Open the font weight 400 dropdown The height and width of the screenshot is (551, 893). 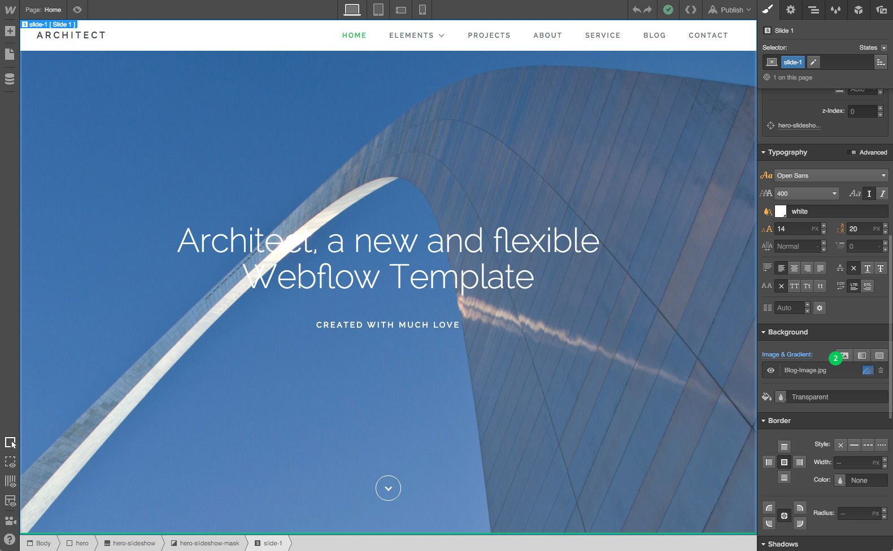[807, 193]
